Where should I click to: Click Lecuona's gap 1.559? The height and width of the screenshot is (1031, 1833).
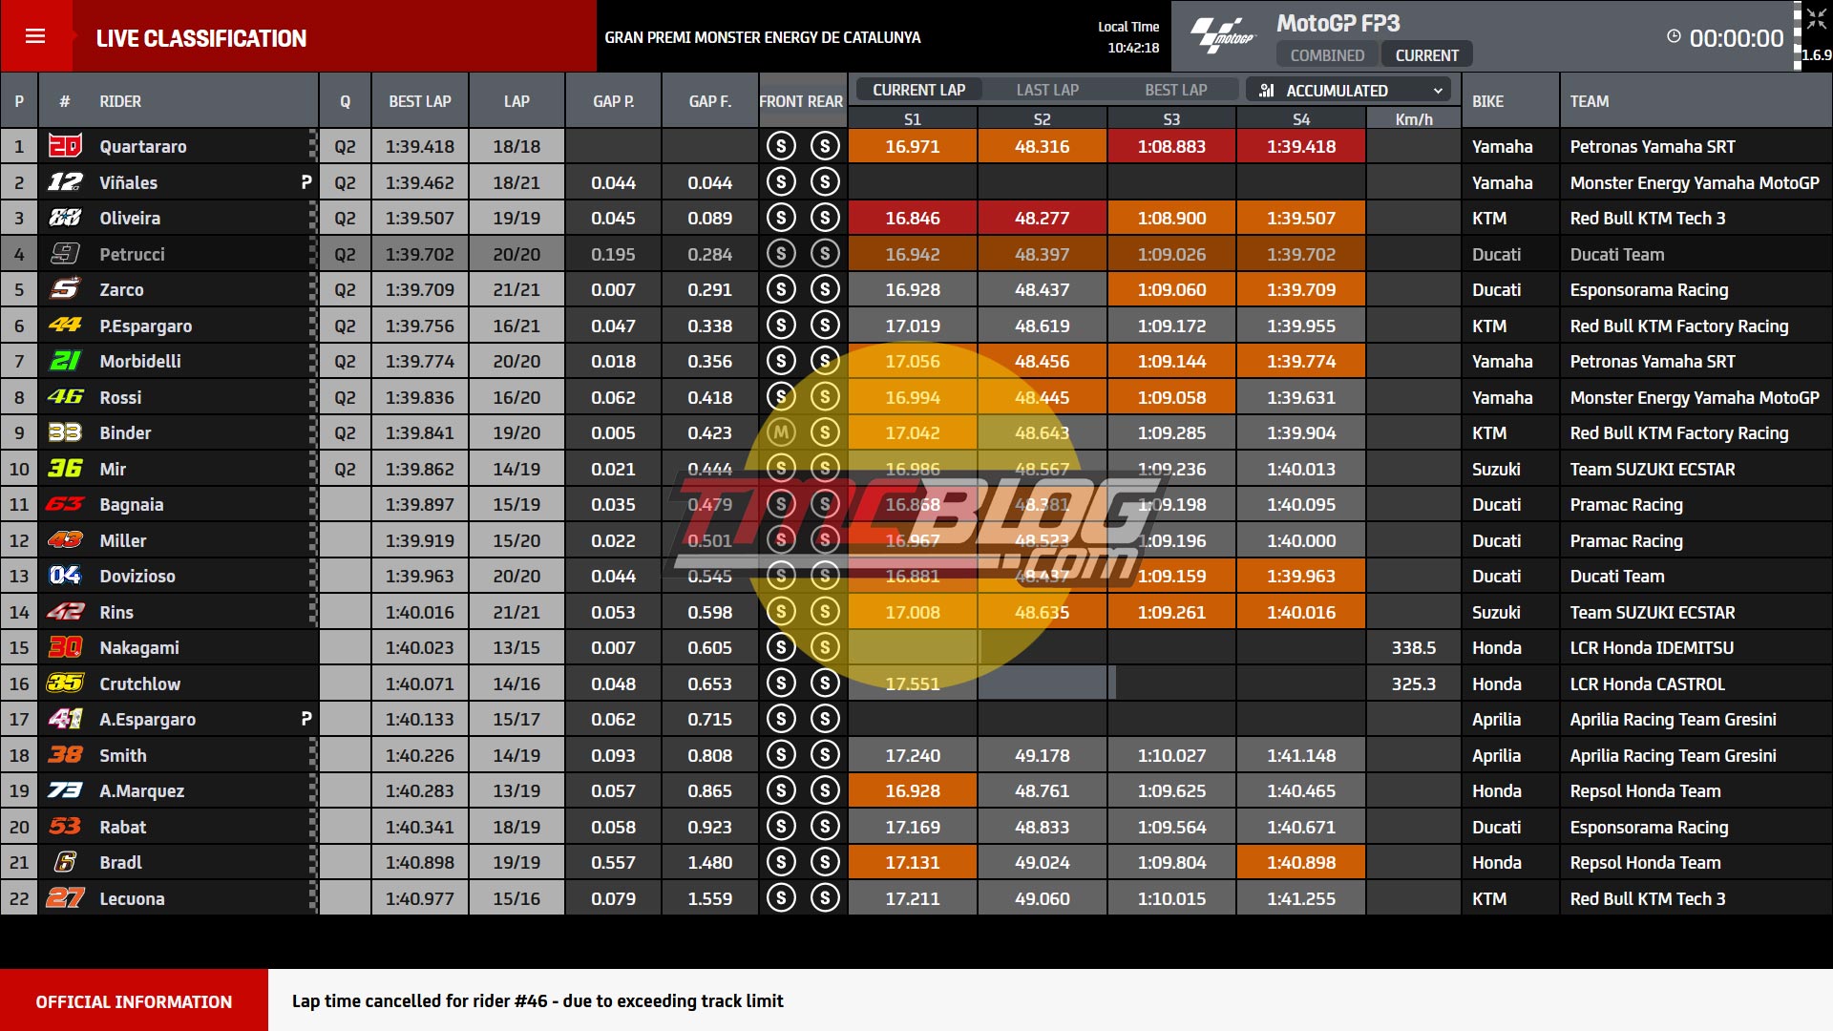click(x=710, y=898)
